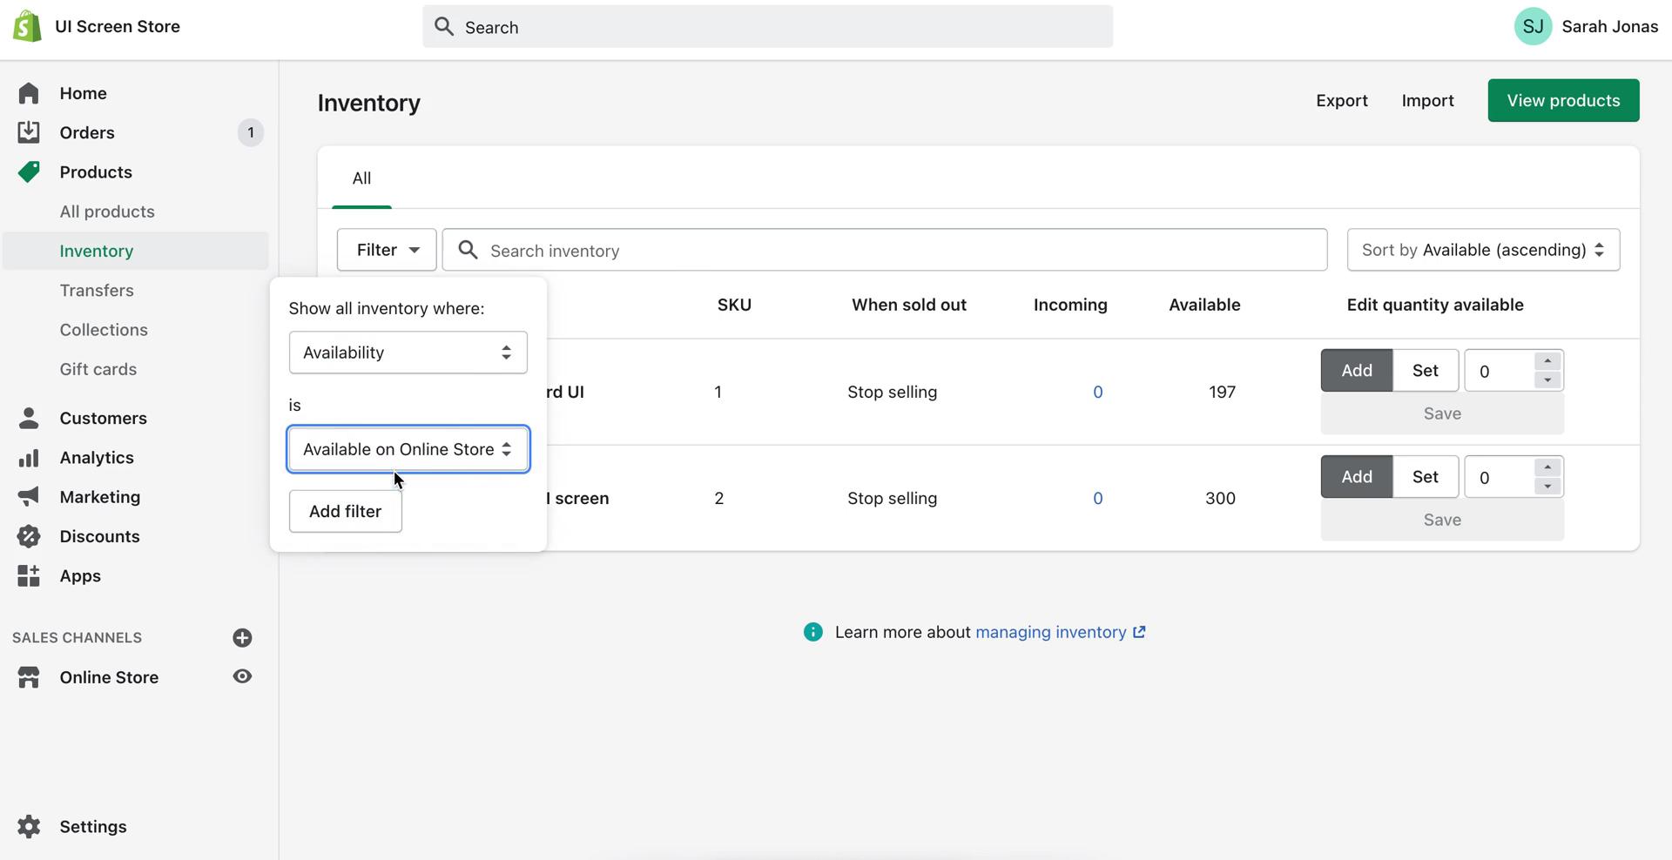1672x860 pixels.
Task: Decrease quantity stepper for SKU 1 row
Action: tap(1547, 380)
